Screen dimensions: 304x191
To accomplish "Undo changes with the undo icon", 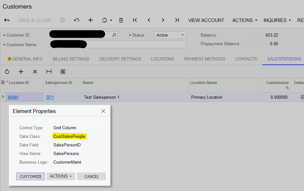I will coord(77,20).
